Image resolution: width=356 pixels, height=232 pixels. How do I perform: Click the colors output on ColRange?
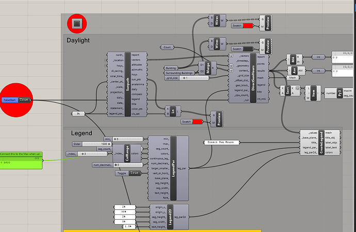pyautogui.click(x=135, y=153)
